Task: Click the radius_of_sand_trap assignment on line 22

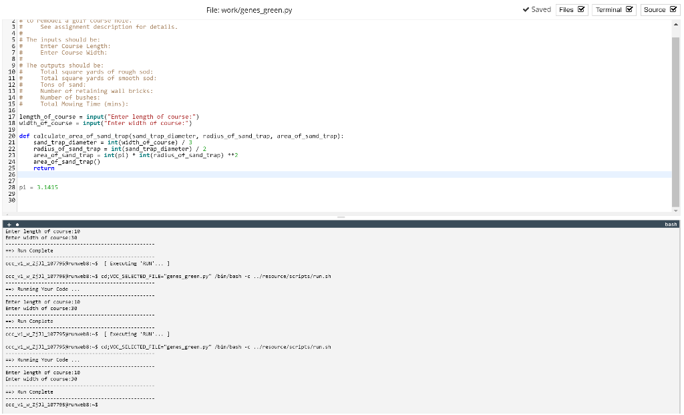Action: 120,149
